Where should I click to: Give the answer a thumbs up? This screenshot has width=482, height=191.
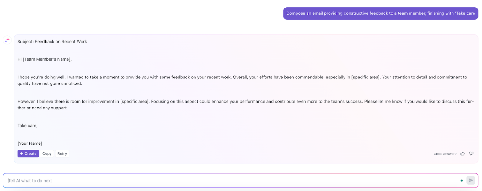point(463,153)
